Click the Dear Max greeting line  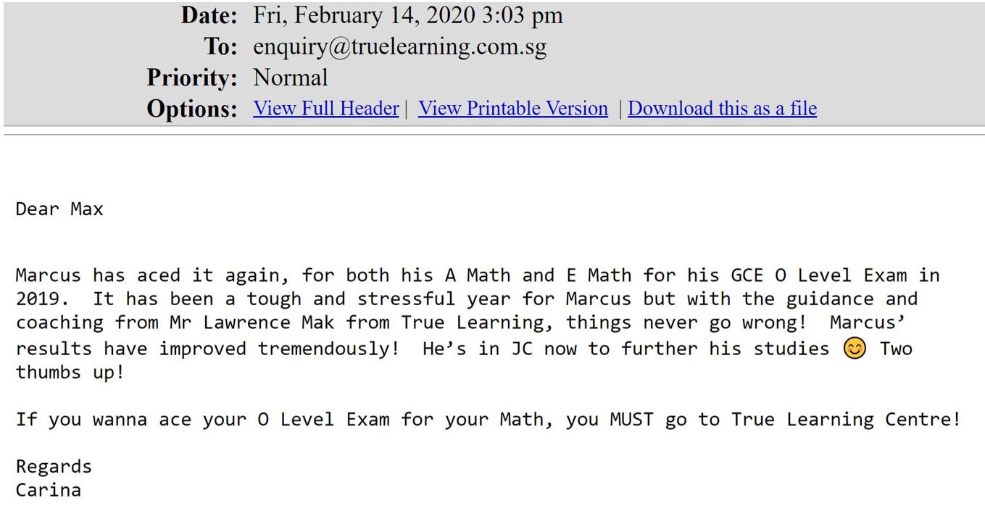(59, 209)
